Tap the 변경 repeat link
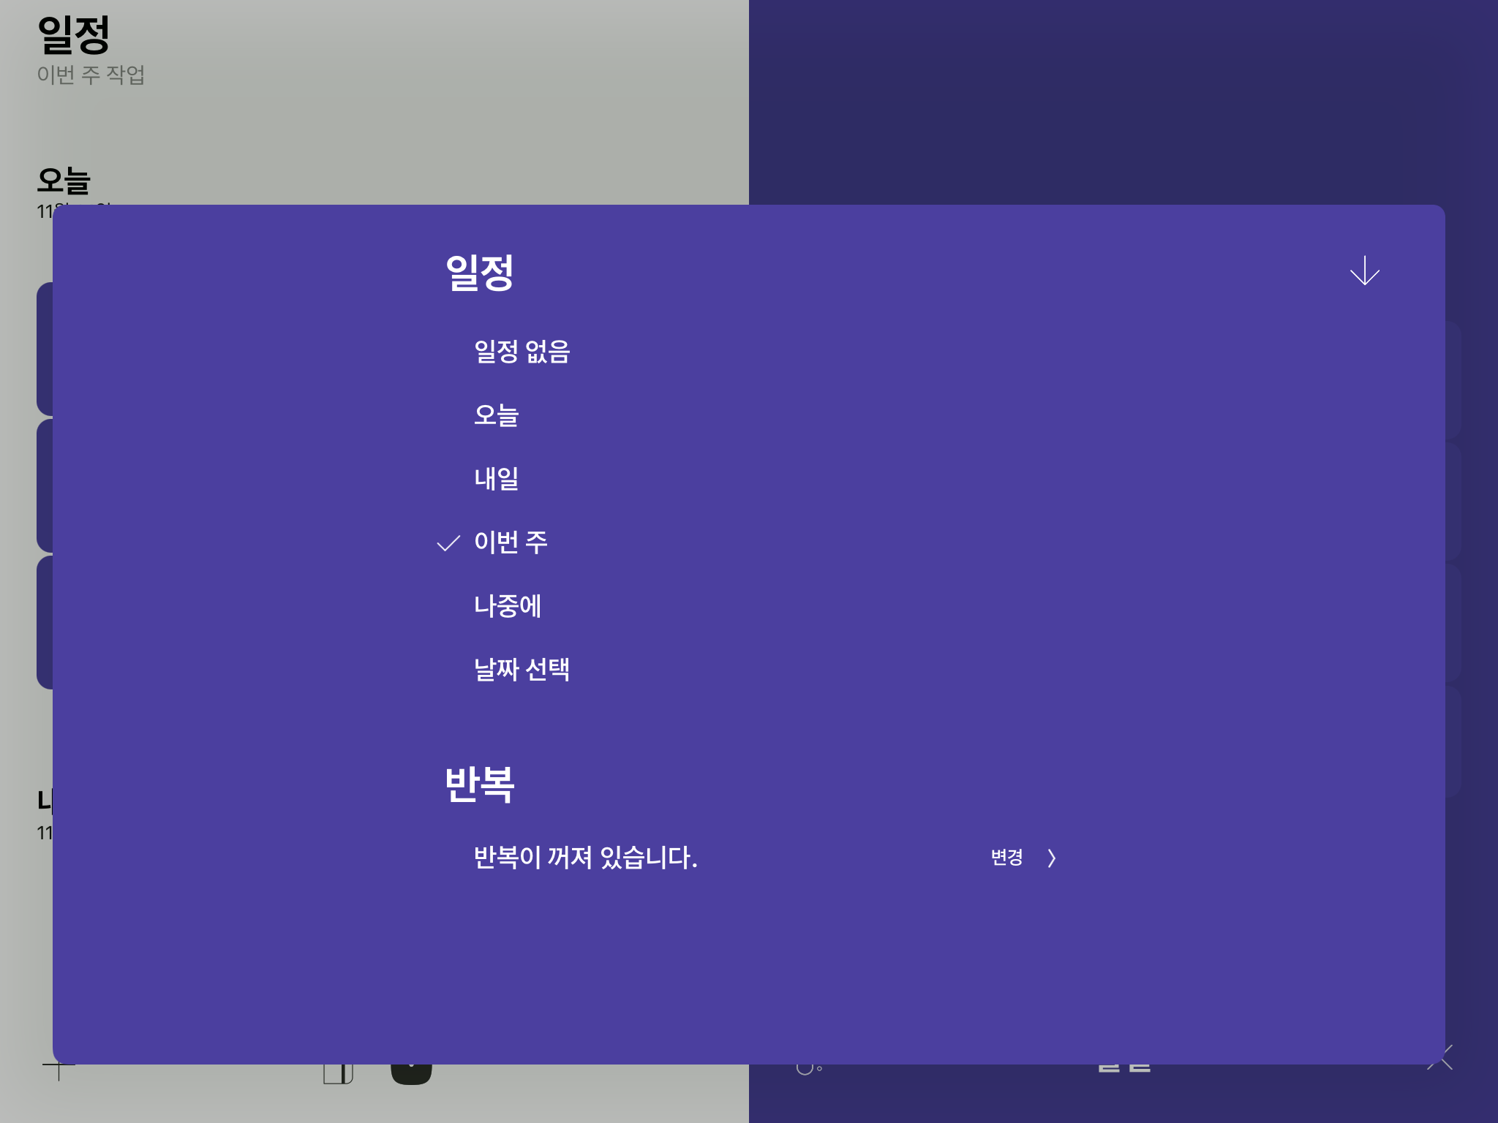 (1006, 858)
